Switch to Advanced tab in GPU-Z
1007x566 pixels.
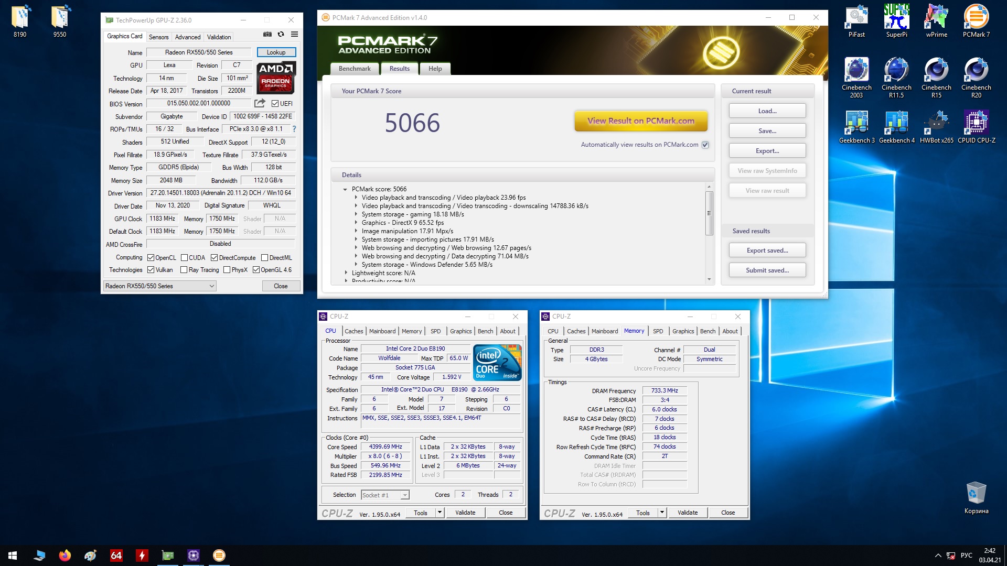click(x=188, y=37)
